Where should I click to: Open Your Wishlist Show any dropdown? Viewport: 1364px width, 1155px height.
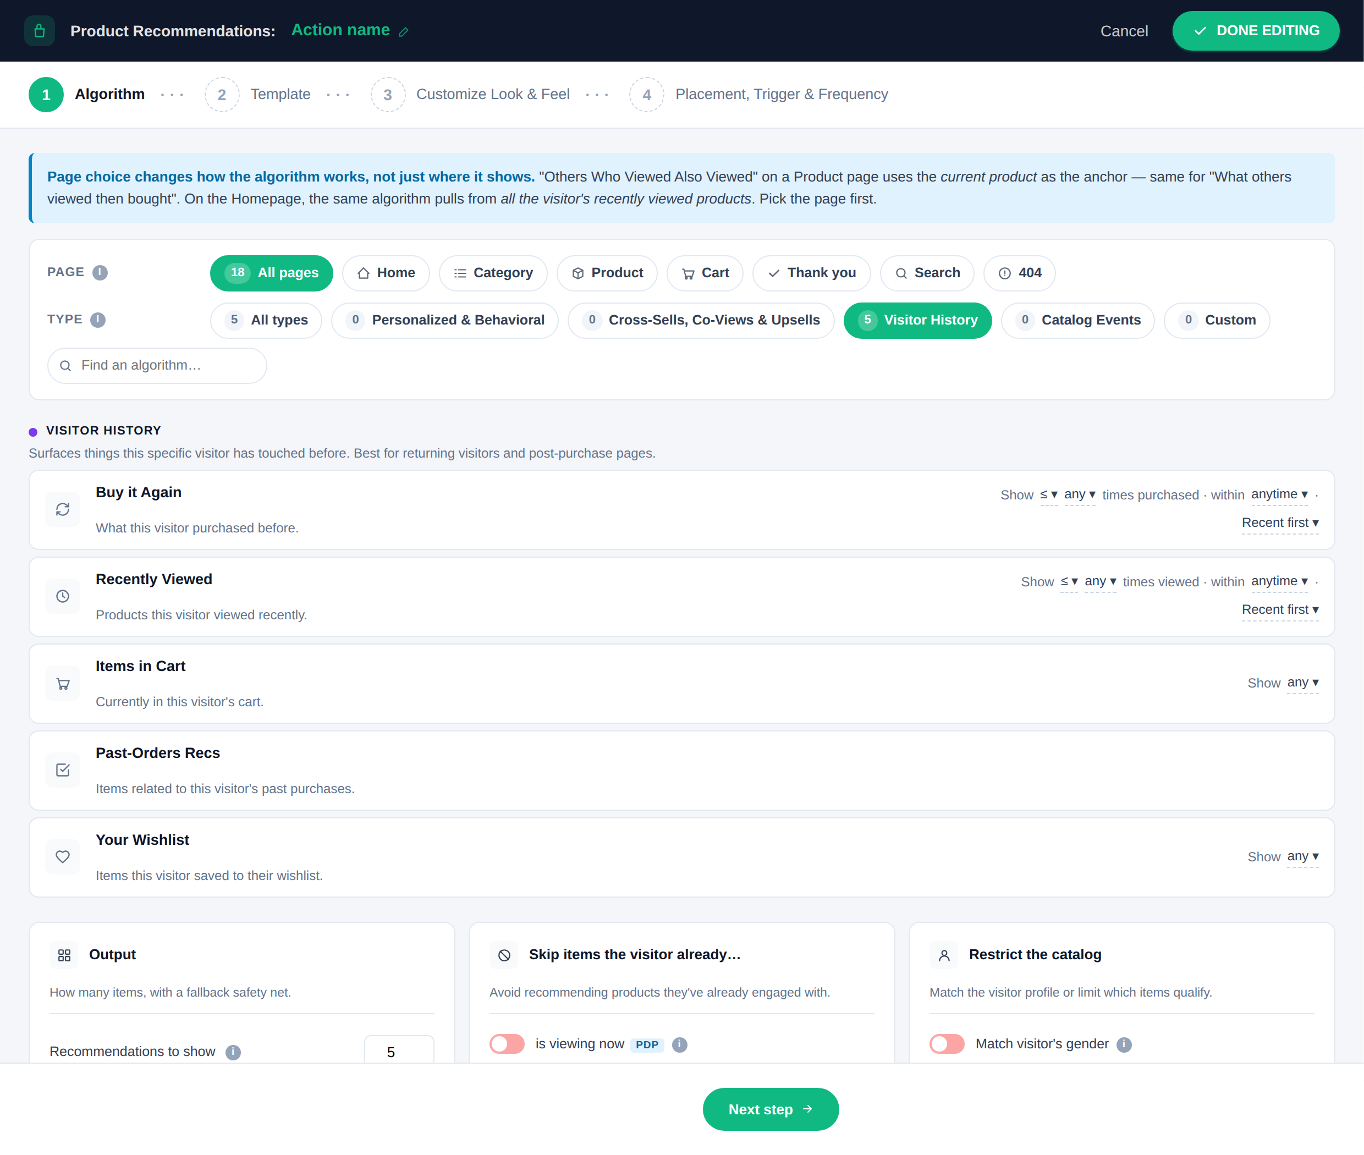pos(1302,856)
